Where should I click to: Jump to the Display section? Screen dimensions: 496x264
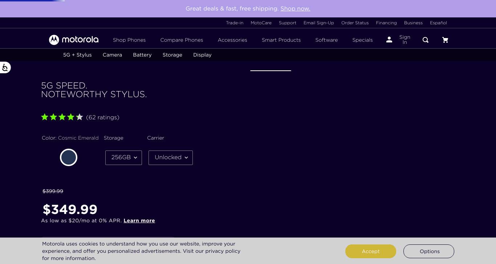click(202, 55)
